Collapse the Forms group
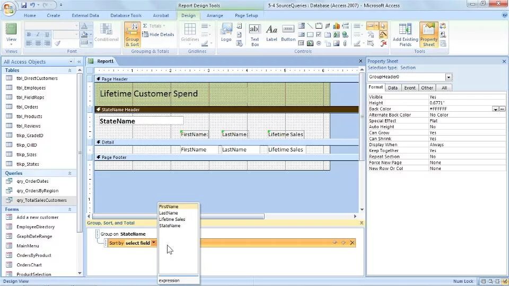The image size is (509, 286). pyautogui.click(x=69, y=210)
